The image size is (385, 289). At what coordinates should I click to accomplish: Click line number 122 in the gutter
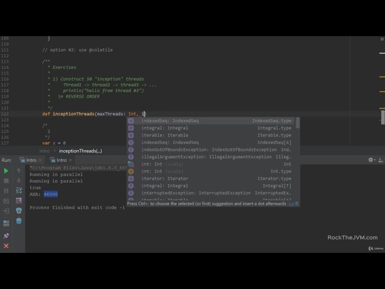pyautogui.click(x=5, y=114)
